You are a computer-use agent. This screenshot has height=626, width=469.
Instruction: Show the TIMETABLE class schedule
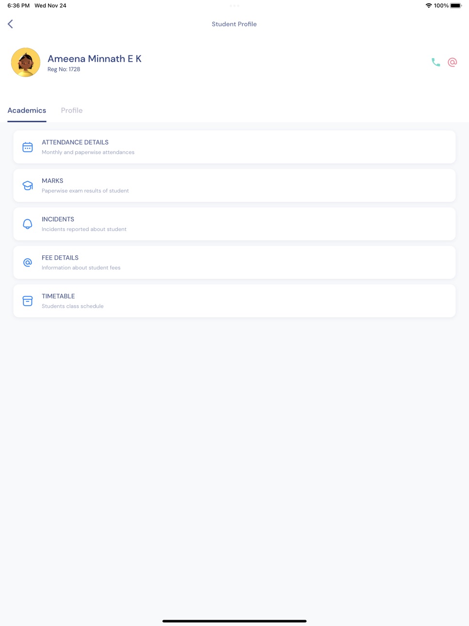pyautogui.click(x=234, y=301)
